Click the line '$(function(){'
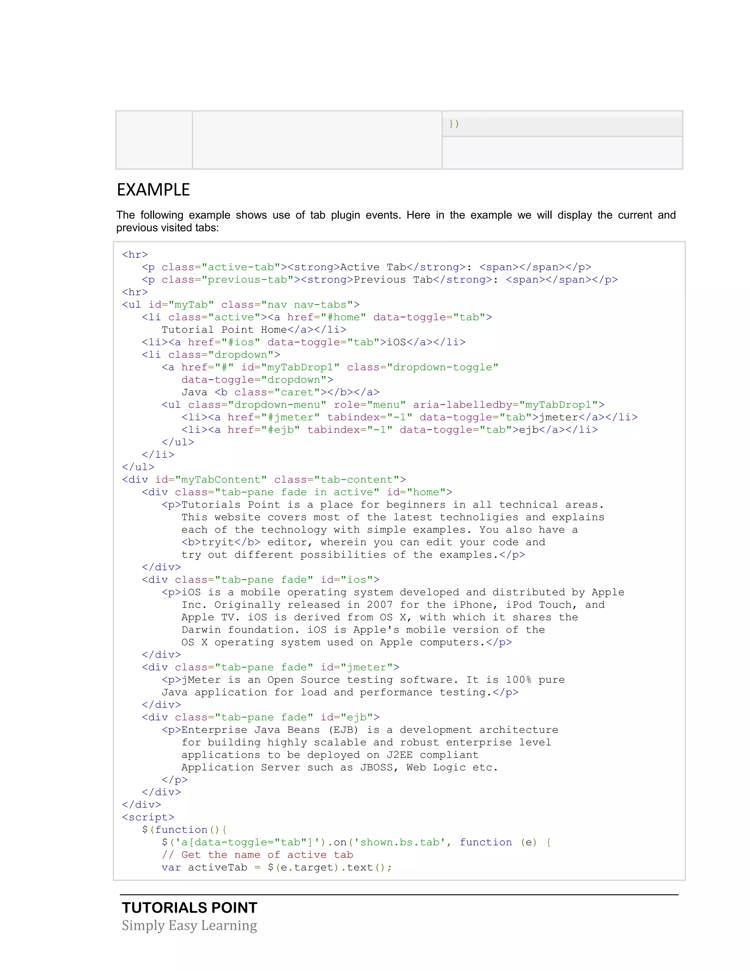This screenshot has width=750, height=971. pos(185,830)
